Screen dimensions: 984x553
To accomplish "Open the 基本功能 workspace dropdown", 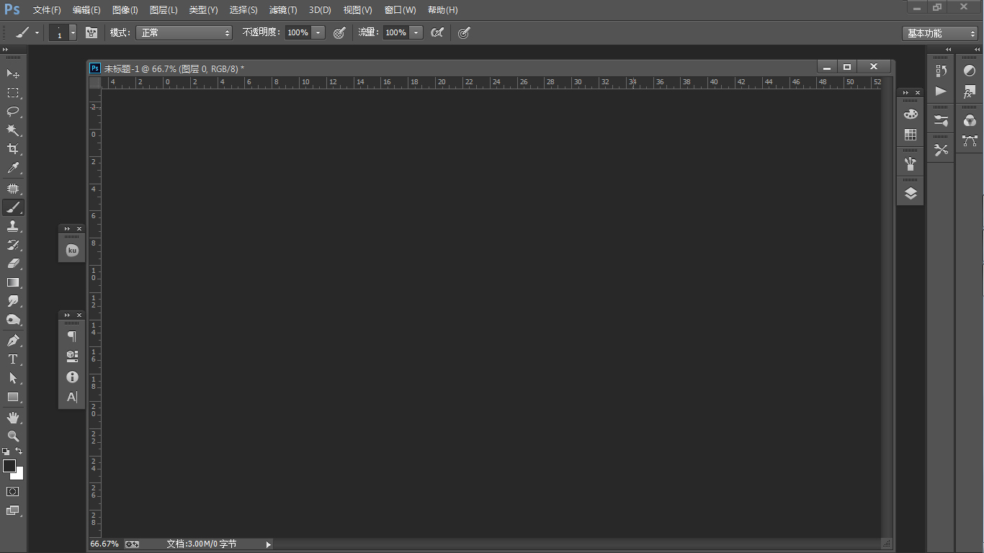I will click(940, 33).
